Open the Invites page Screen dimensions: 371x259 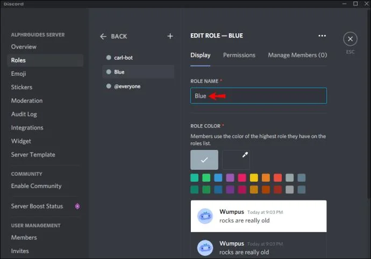(x=20, y=251)
